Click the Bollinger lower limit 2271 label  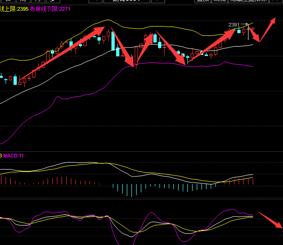(x=50, y=9)
